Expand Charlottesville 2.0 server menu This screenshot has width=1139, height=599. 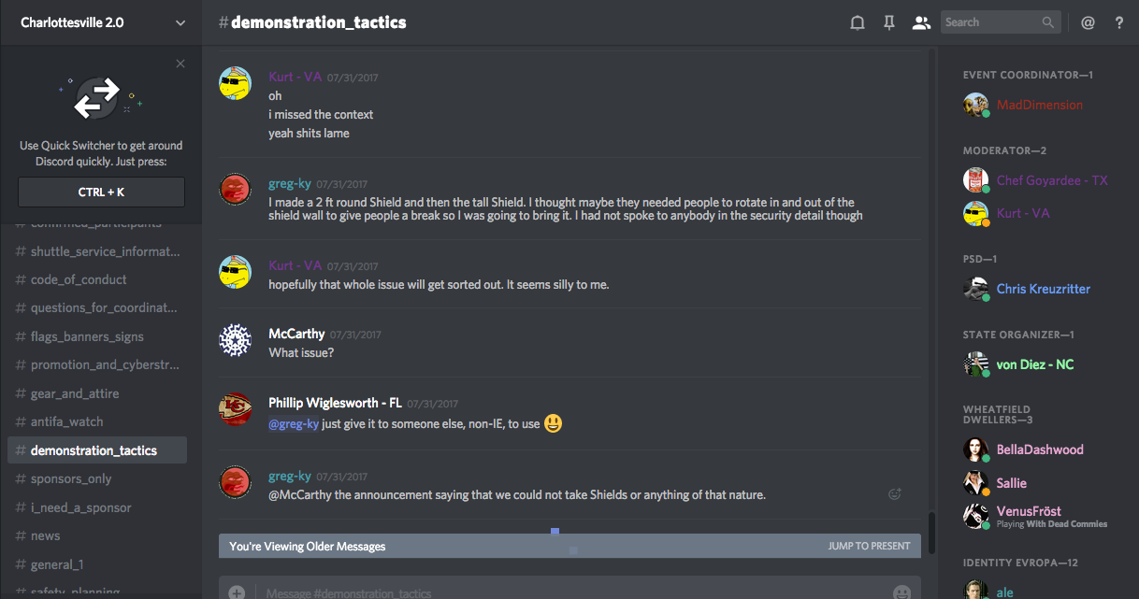point(180,22)
